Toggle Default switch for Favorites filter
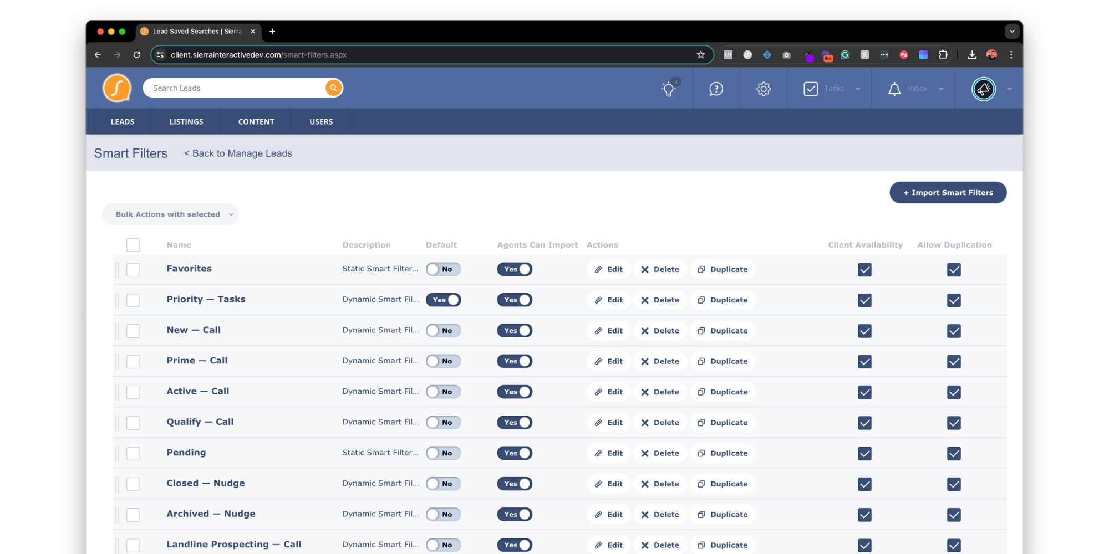 click(x=443, y=269)
